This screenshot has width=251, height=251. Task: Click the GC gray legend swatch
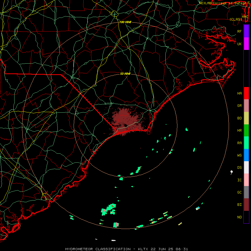pyautogui.click(x=246, y=192)
